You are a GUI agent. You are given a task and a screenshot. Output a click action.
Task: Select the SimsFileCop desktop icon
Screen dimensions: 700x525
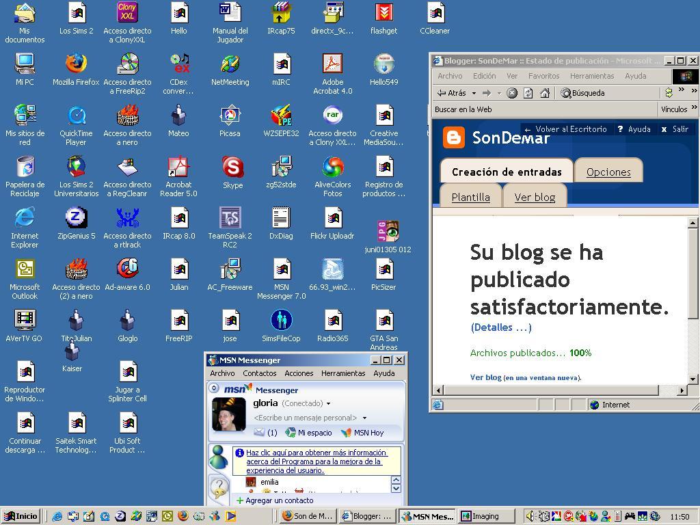tap(281, 326)
